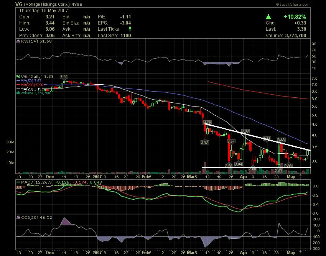Click the small icon before the RSI(14) label
The image size is (326, 256).
coord(18,41)
